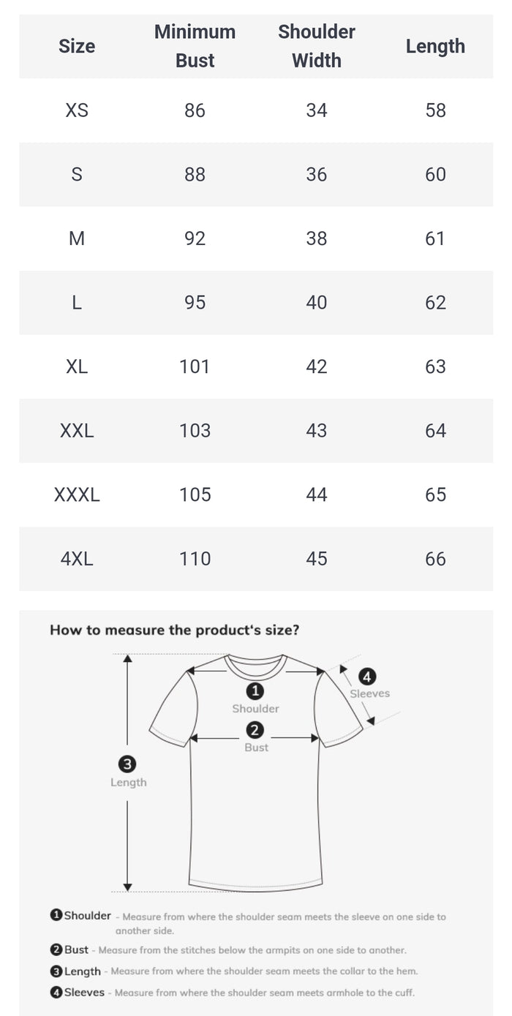This screenshot has width=512, height=1016.
Task: Click the numbered Sleeves bullet in instructions
Action: tap(56, 993)
